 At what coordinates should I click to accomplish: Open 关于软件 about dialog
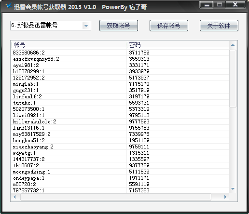pyautogui.click(x=219, y=26)
